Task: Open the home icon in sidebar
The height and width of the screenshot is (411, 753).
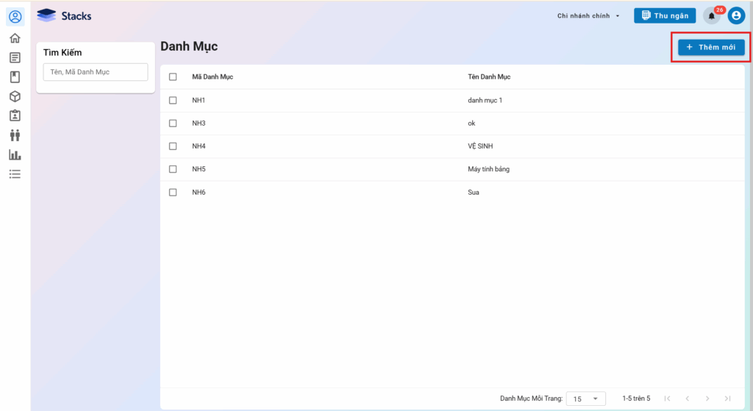Action: click(x=15, y=38)
